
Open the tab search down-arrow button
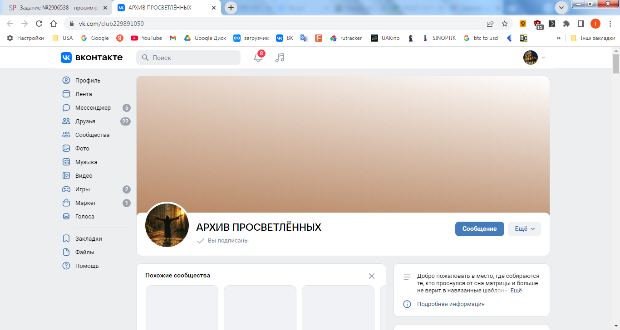(561, 8)
